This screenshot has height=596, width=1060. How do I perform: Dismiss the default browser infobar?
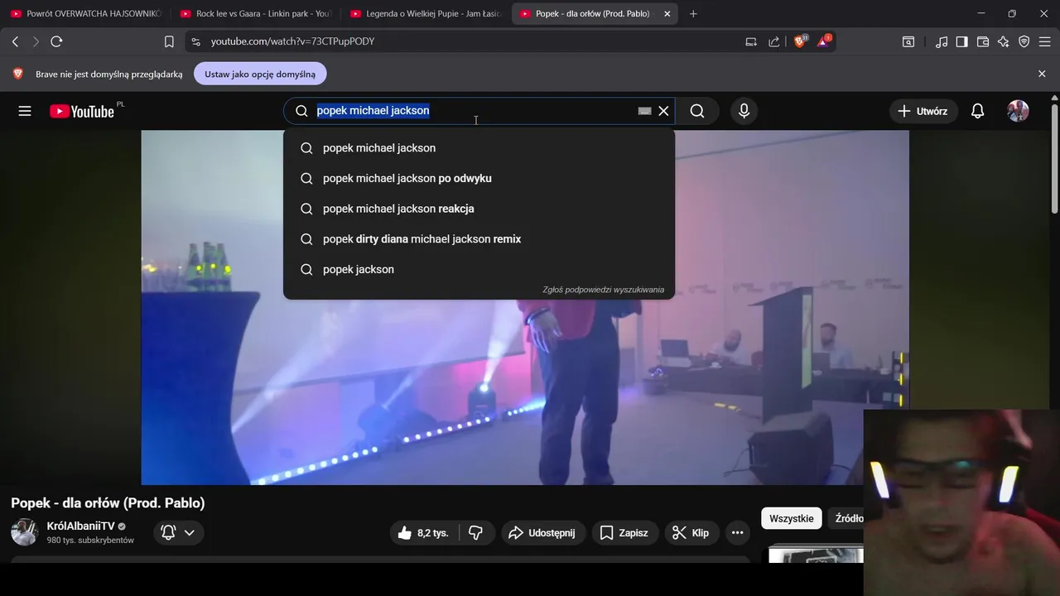(1042, 74)
